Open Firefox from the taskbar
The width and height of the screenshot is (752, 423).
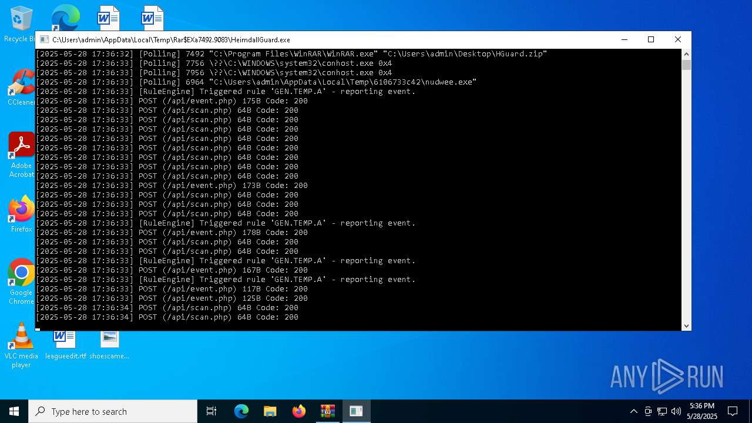click(298, 411)
